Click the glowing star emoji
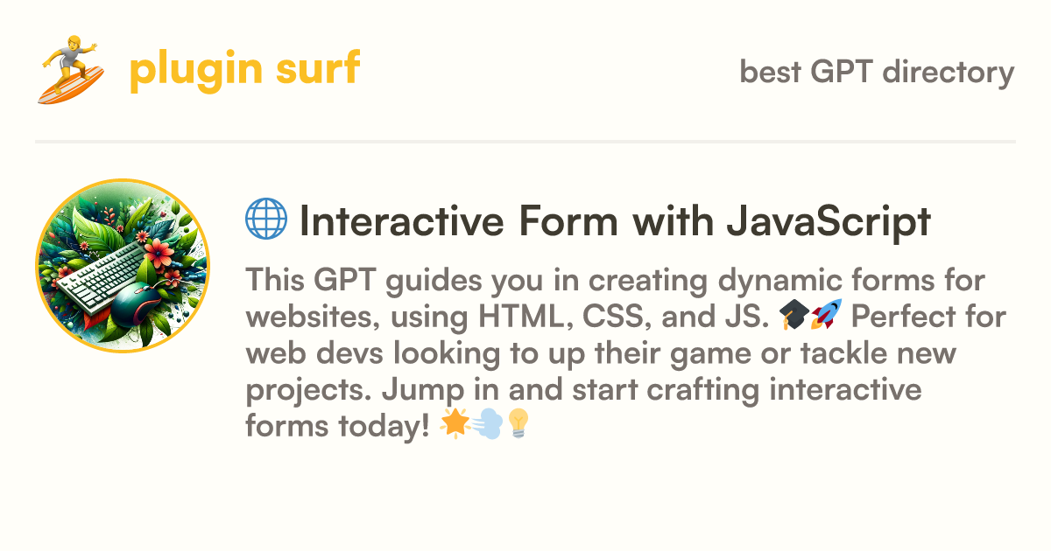1051x551 pixels. (455, 426)
